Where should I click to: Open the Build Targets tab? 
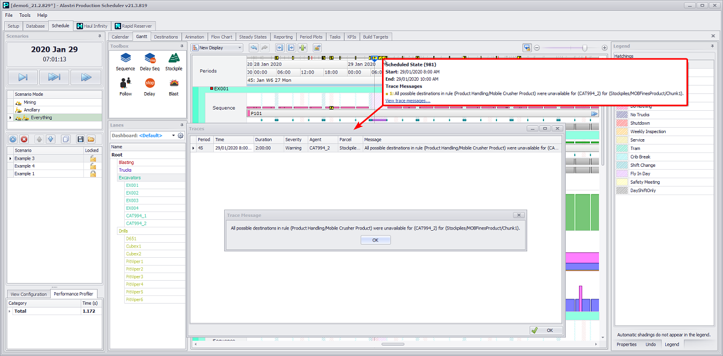[375, 37]
